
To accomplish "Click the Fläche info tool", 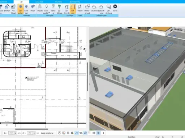I will [80, 8].
